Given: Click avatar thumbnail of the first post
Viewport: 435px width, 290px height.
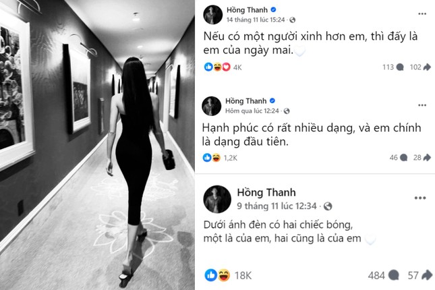Looking at the screenshot, I should 213,14.
